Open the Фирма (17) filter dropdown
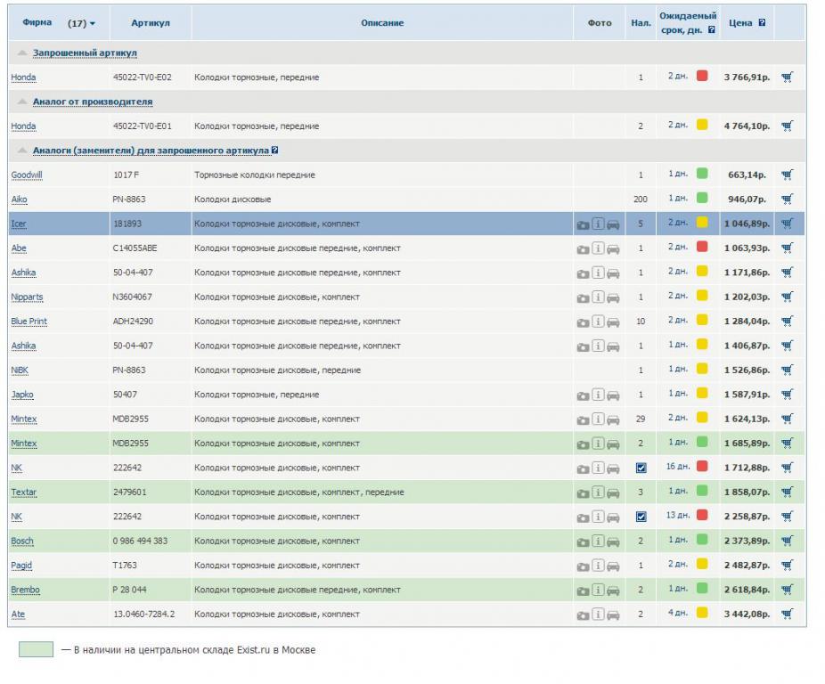This screenshot has height=684, width=825. tap(82, 23)
